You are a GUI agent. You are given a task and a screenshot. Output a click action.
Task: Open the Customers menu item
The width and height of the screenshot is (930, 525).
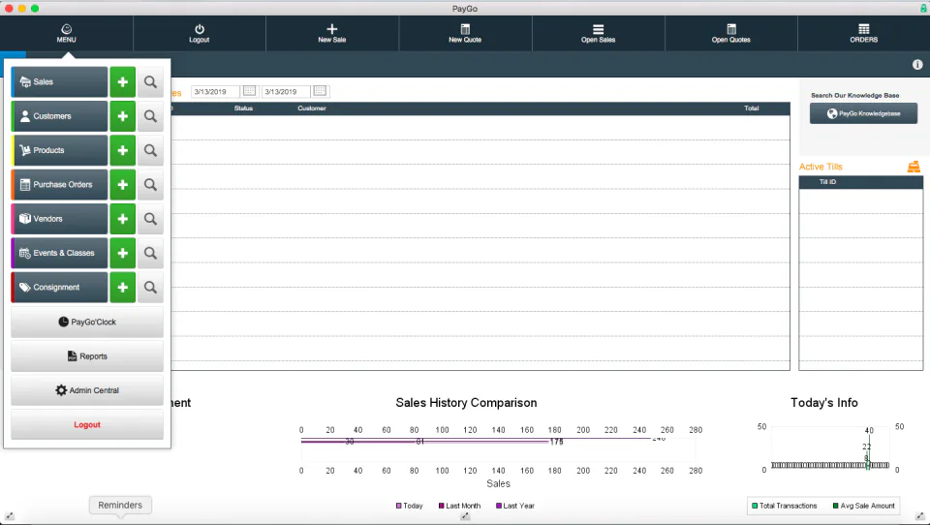click(59, 116)
